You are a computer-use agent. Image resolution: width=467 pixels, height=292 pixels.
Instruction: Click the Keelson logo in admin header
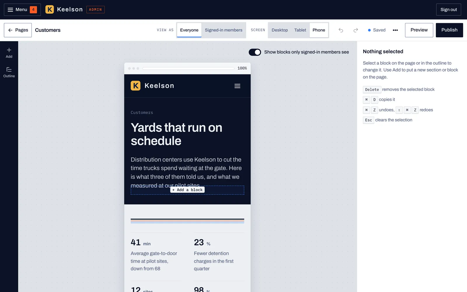(x=64, y=10)
